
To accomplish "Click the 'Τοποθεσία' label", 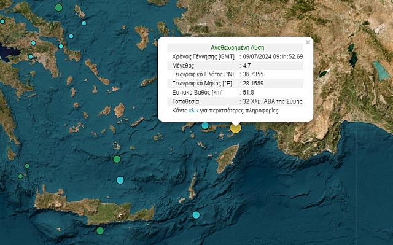I will point(185,101).
